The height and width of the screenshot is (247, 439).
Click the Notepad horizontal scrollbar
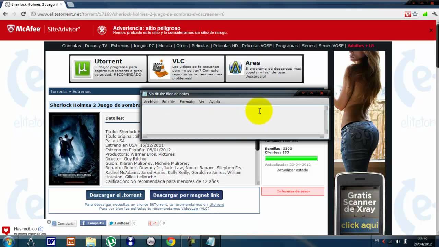pyautogui.click(x=233, y=136)
